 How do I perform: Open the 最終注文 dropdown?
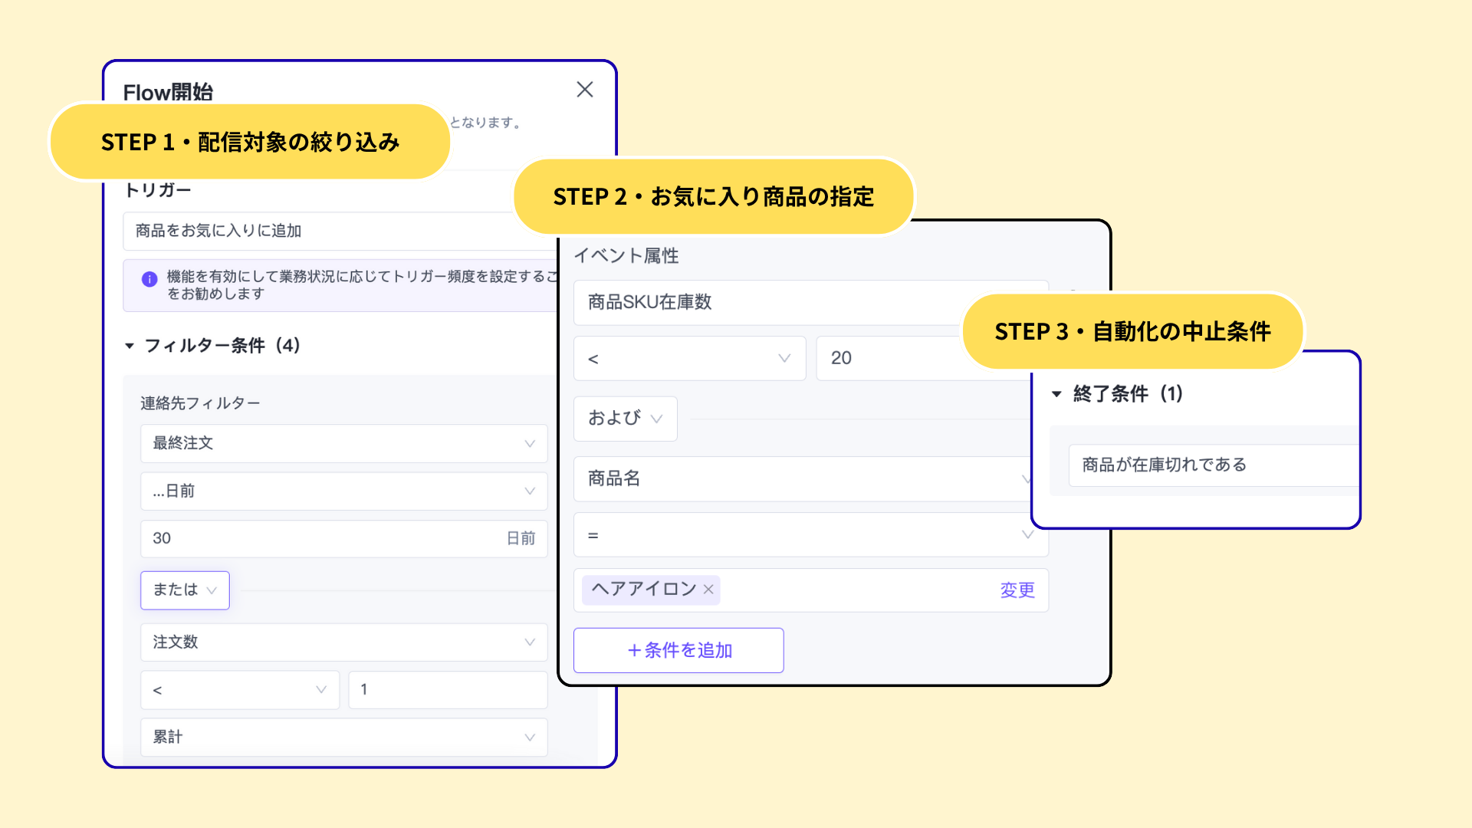343,443
